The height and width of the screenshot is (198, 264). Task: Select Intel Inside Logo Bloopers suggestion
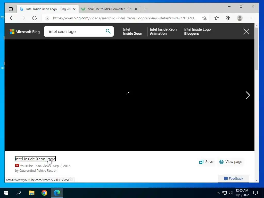click(197, 31)
